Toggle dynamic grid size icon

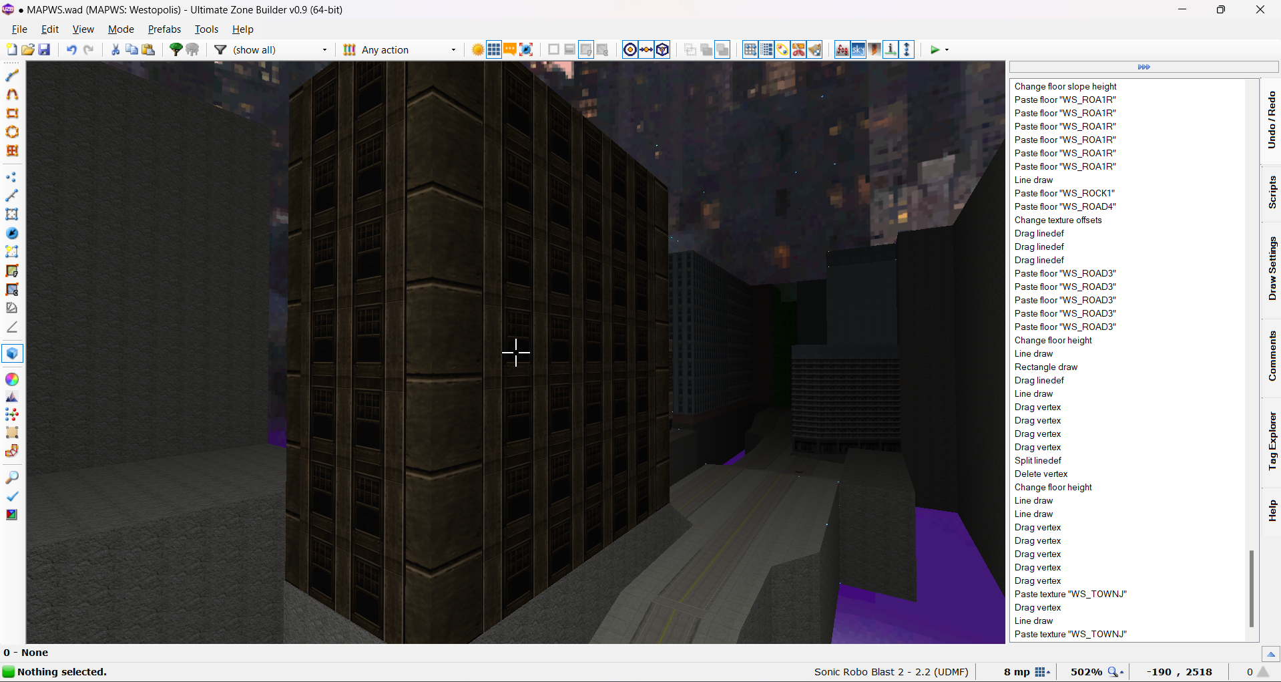click(x=766, y=49)
